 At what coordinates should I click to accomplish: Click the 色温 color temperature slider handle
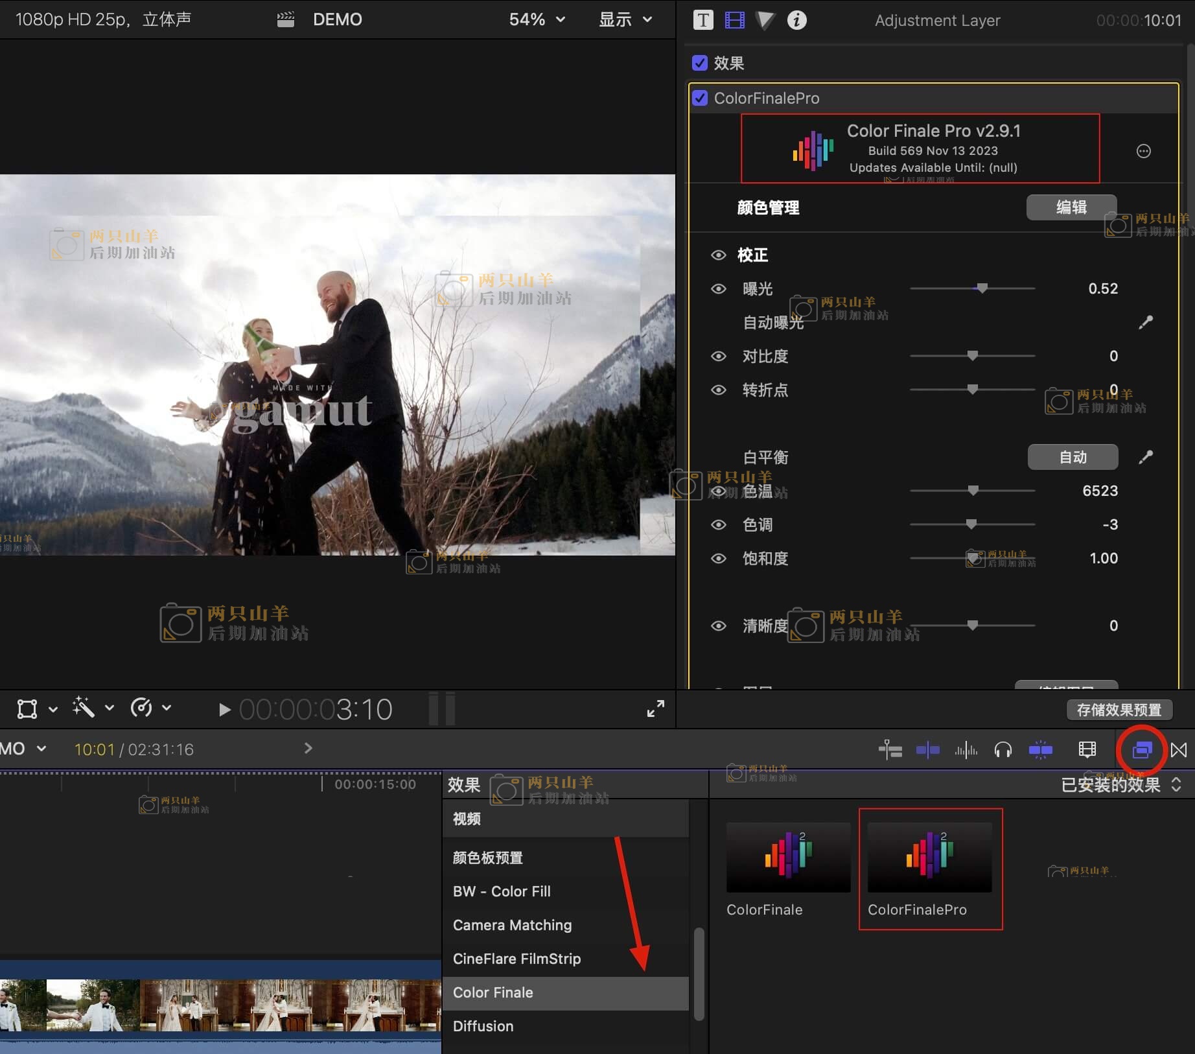[x=973, y=491]
